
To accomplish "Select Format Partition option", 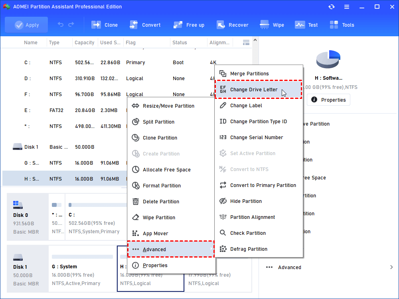I will [x=171, y=186].
